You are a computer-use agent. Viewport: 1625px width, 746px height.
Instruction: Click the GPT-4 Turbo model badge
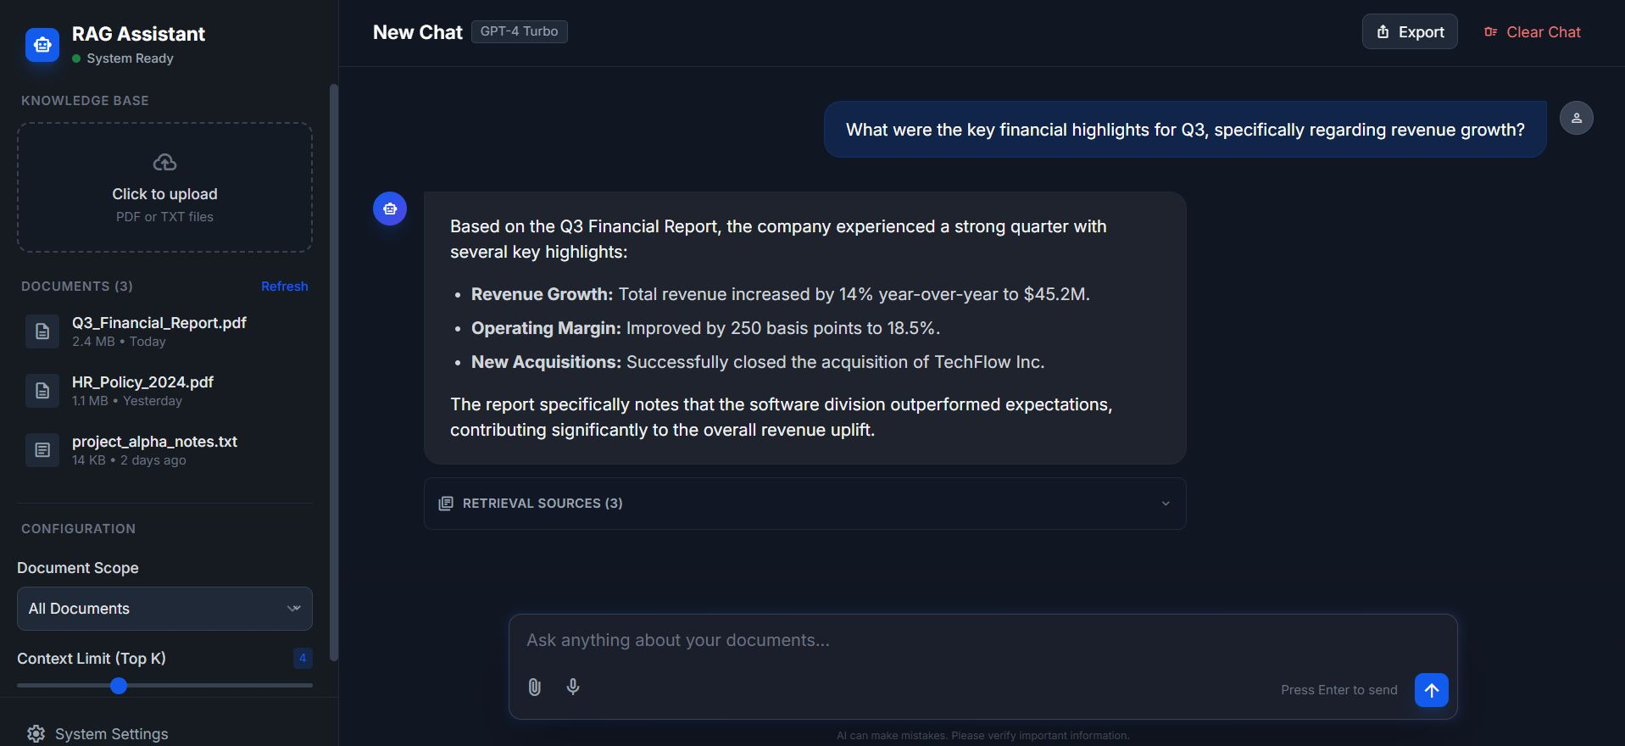519,31
